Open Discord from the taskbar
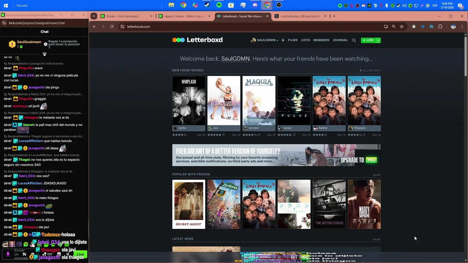 pos(255,5)
